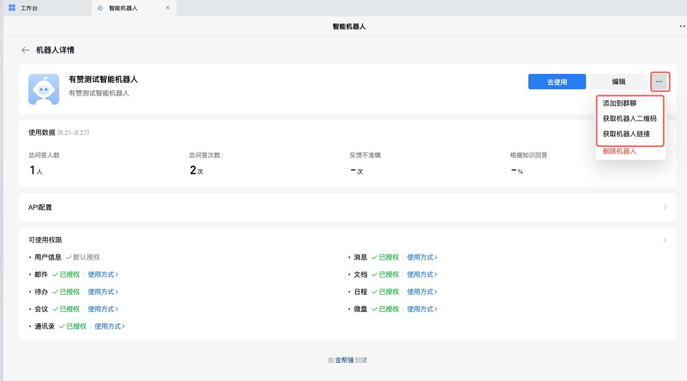
Task: Click the 工作台 tab grid icon
Action: tap(12, 8)
